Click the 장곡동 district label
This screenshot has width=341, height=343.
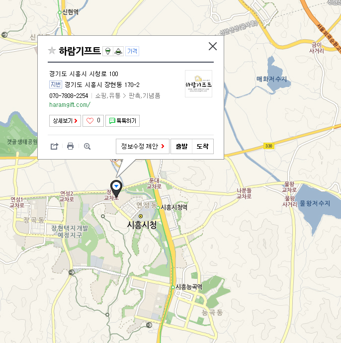[34, 220]
